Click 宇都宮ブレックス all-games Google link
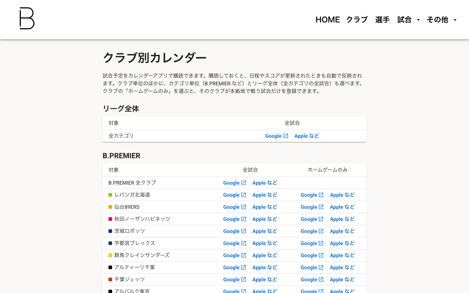This screenshot has height=293, width=469. (234, 243)
